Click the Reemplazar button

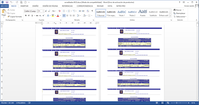179,13
